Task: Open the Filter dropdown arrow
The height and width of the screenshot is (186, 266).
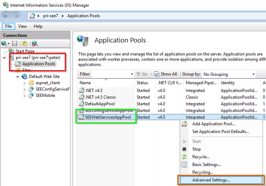Action: coord(132,74)
